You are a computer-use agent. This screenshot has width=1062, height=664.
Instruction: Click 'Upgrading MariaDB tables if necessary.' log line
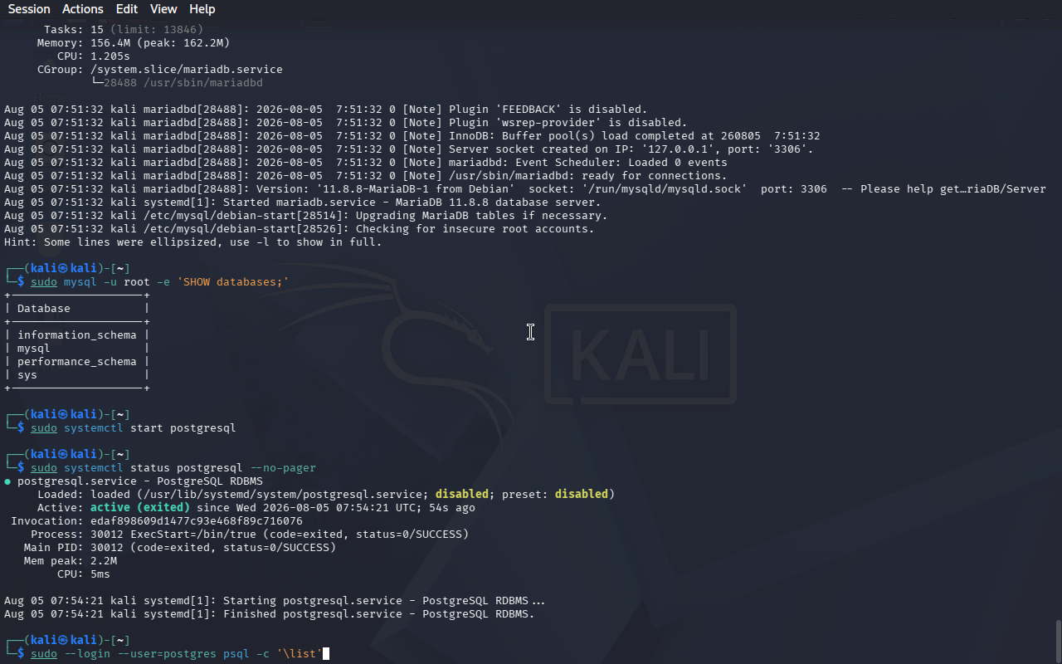[x=306, y=216]
